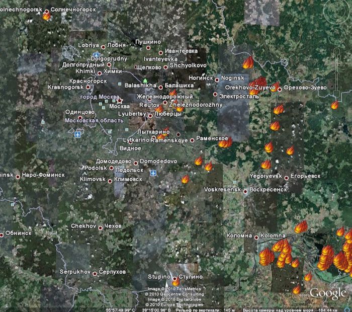Click the Voskresensk placemark dot
352x312 pixels.
click(x=245, y=191)
